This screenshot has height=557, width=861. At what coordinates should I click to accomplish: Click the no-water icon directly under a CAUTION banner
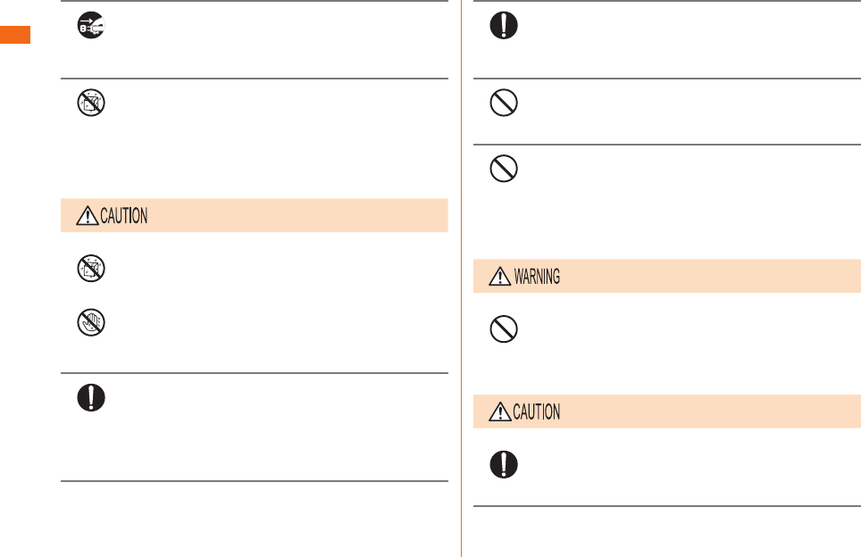click(91, 269)
